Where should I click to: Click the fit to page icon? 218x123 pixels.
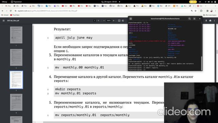pyautogui.click(x=119, y=20)
